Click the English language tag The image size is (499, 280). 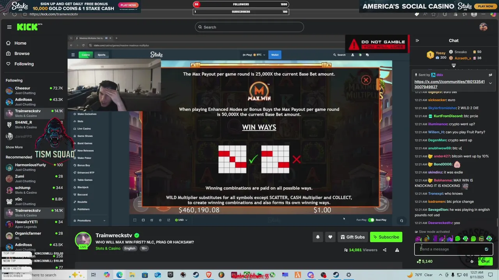130,248
